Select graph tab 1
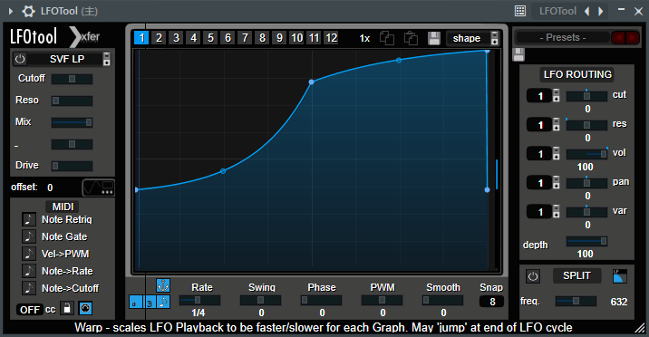The height and width of the screenshot is (337, 649). tap(141, 38)
